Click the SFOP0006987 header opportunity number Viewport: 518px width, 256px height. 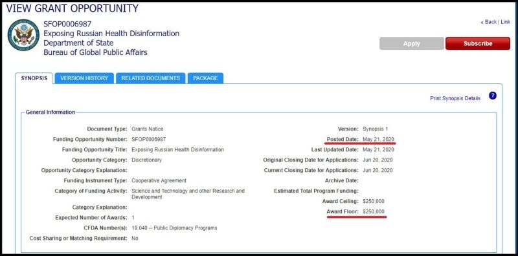67,24
